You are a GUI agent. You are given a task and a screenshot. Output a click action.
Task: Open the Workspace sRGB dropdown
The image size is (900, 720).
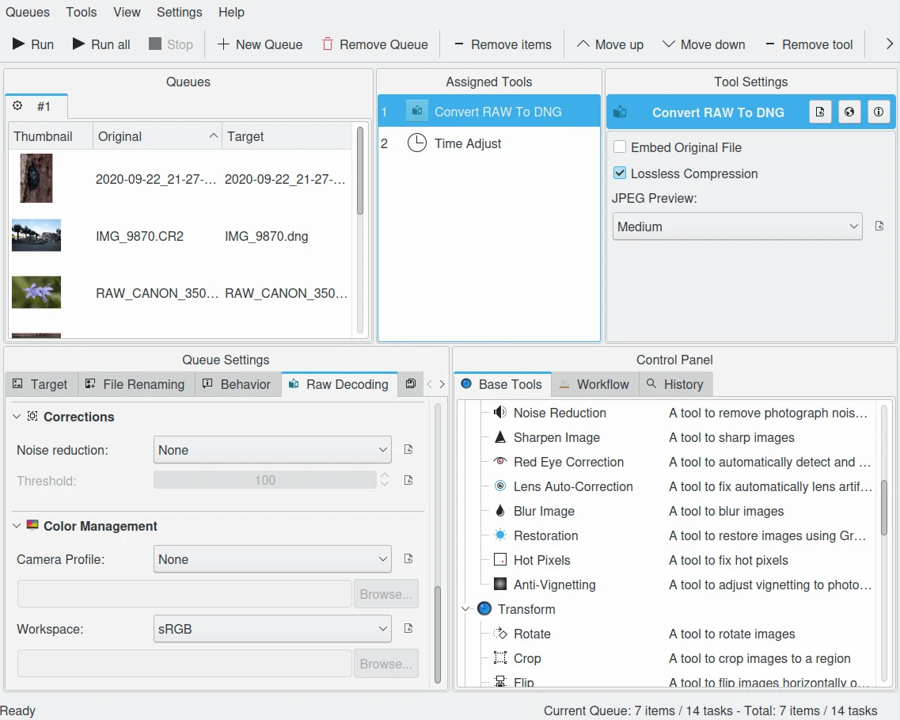(272, 629)
